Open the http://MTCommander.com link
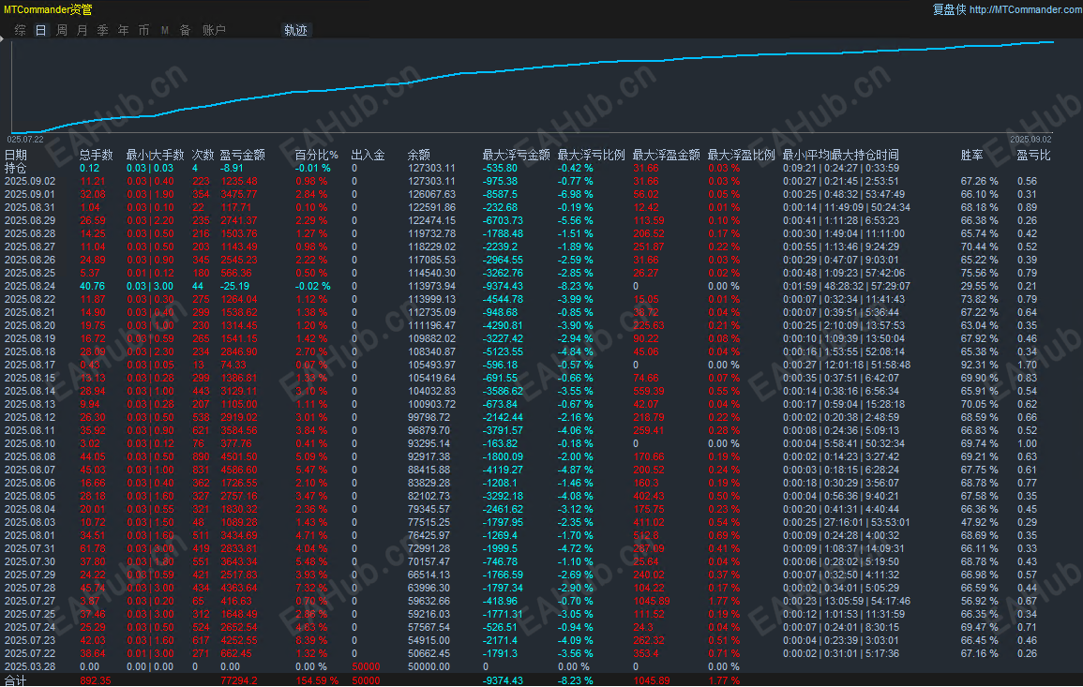This screenshot has width=1083, height=687. tap(1026, 9)
